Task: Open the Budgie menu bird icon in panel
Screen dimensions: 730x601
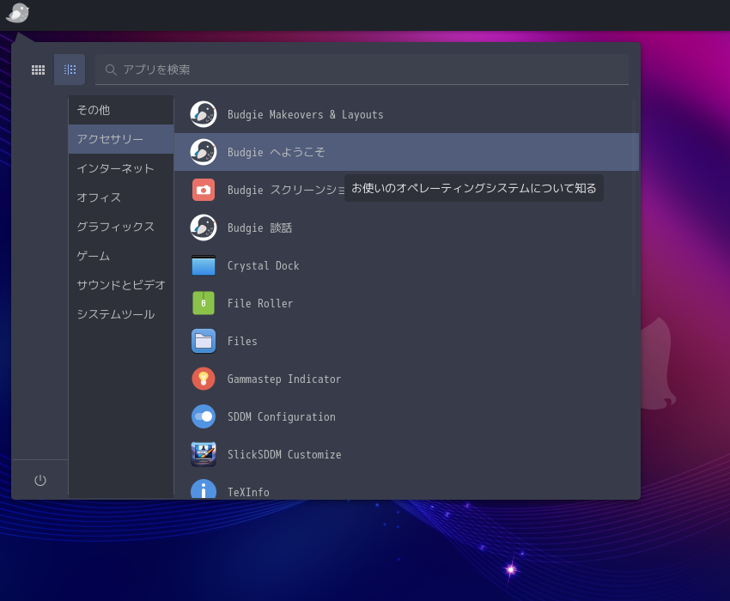Action: (18, 13)
